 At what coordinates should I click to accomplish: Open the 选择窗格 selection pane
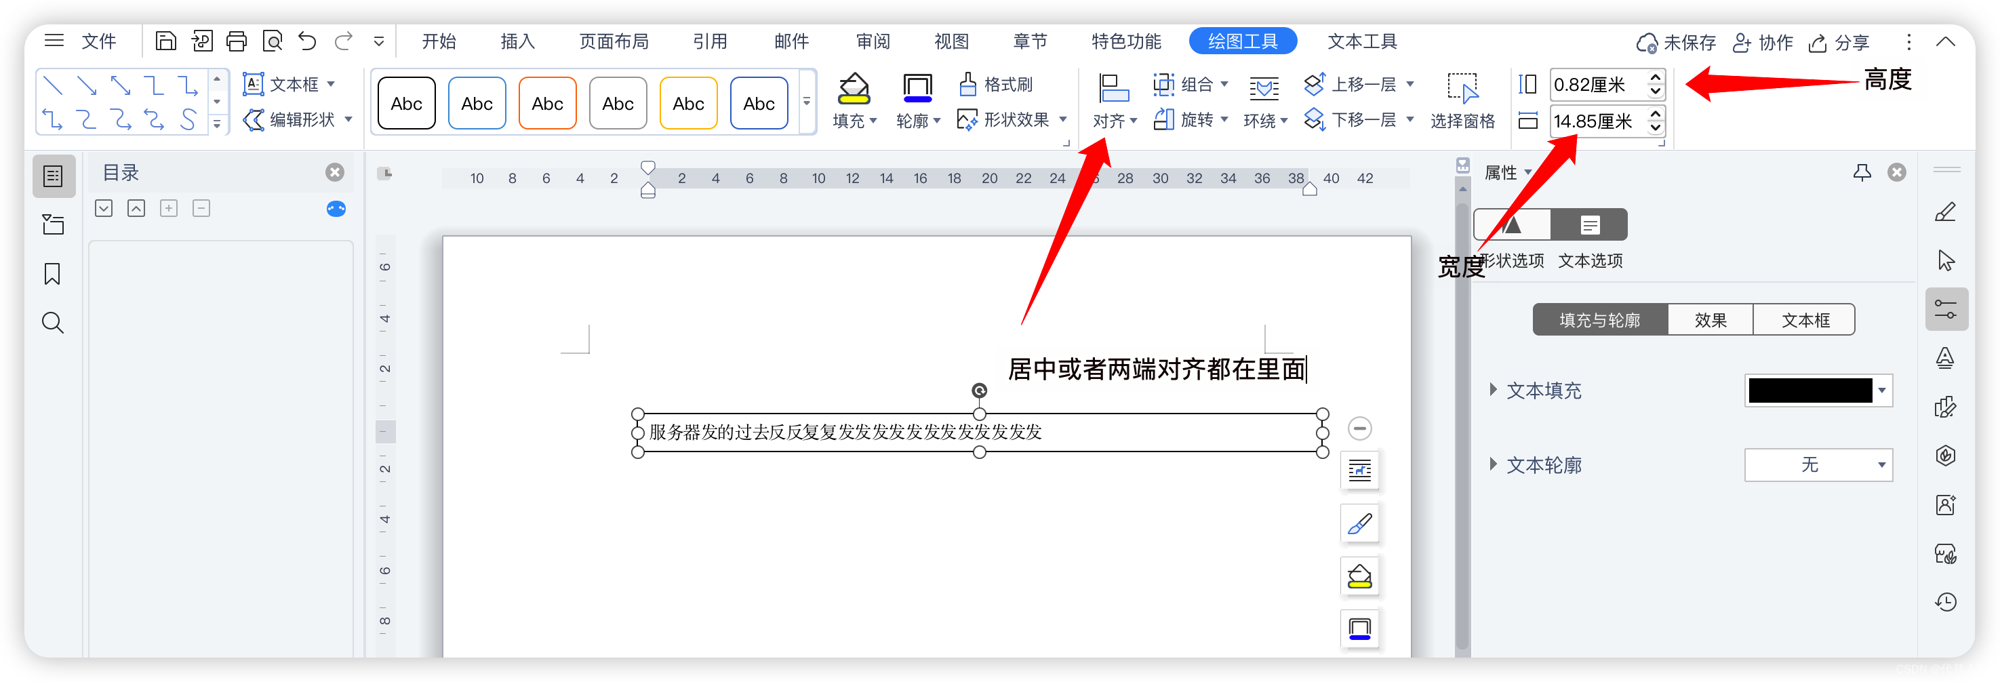(x=1462, y=102)
